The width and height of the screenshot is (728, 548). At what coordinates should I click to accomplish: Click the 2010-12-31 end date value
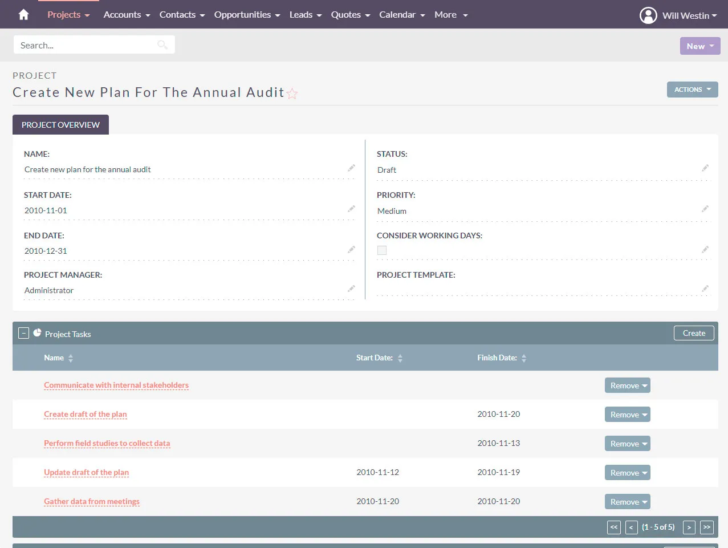pyautogui.click(x=46, y=251)
